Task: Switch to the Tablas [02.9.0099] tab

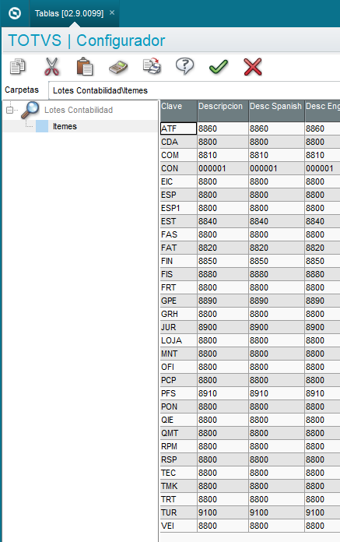Action: [69, 13]
